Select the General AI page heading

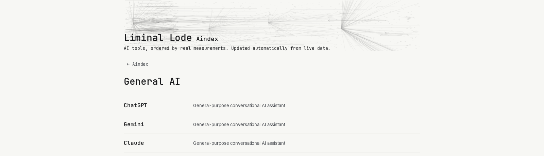point(152,81)
